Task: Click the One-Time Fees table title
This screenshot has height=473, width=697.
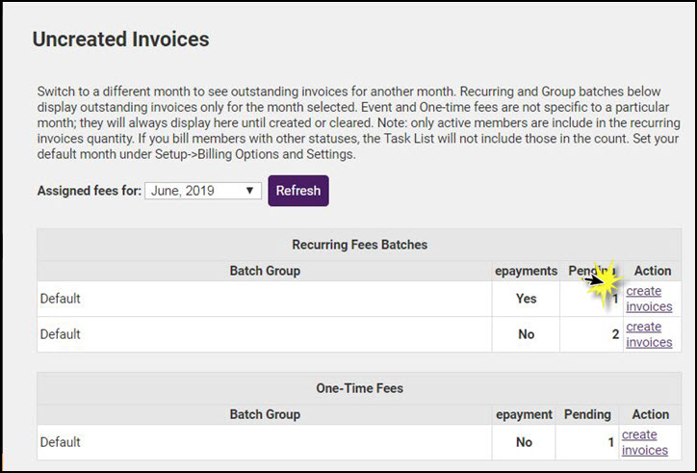Action: coord(359,388)
